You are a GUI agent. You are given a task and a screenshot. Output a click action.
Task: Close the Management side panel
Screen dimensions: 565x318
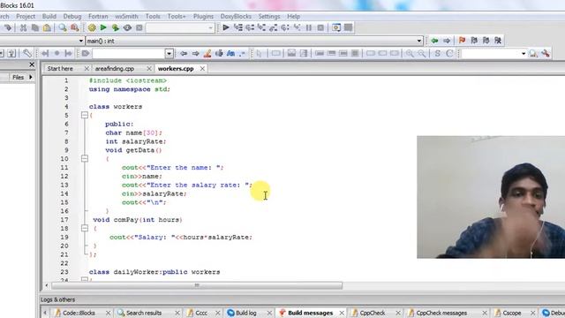point(32,64)
